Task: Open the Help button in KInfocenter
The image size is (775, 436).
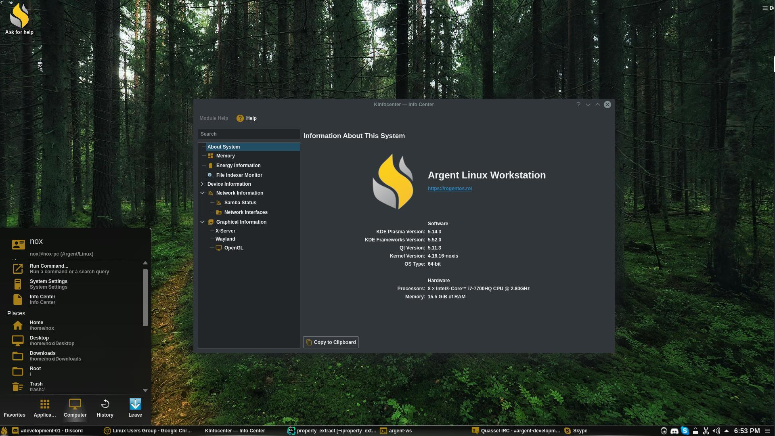Action: point(247,118)
